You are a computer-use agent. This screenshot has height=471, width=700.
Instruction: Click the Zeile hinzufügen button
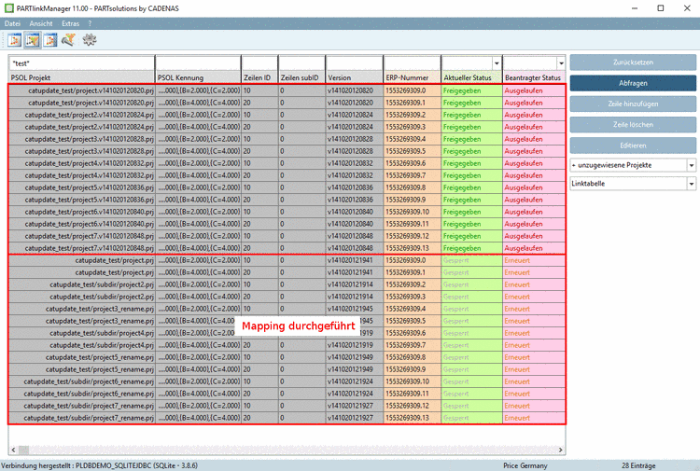pos(633,104)
